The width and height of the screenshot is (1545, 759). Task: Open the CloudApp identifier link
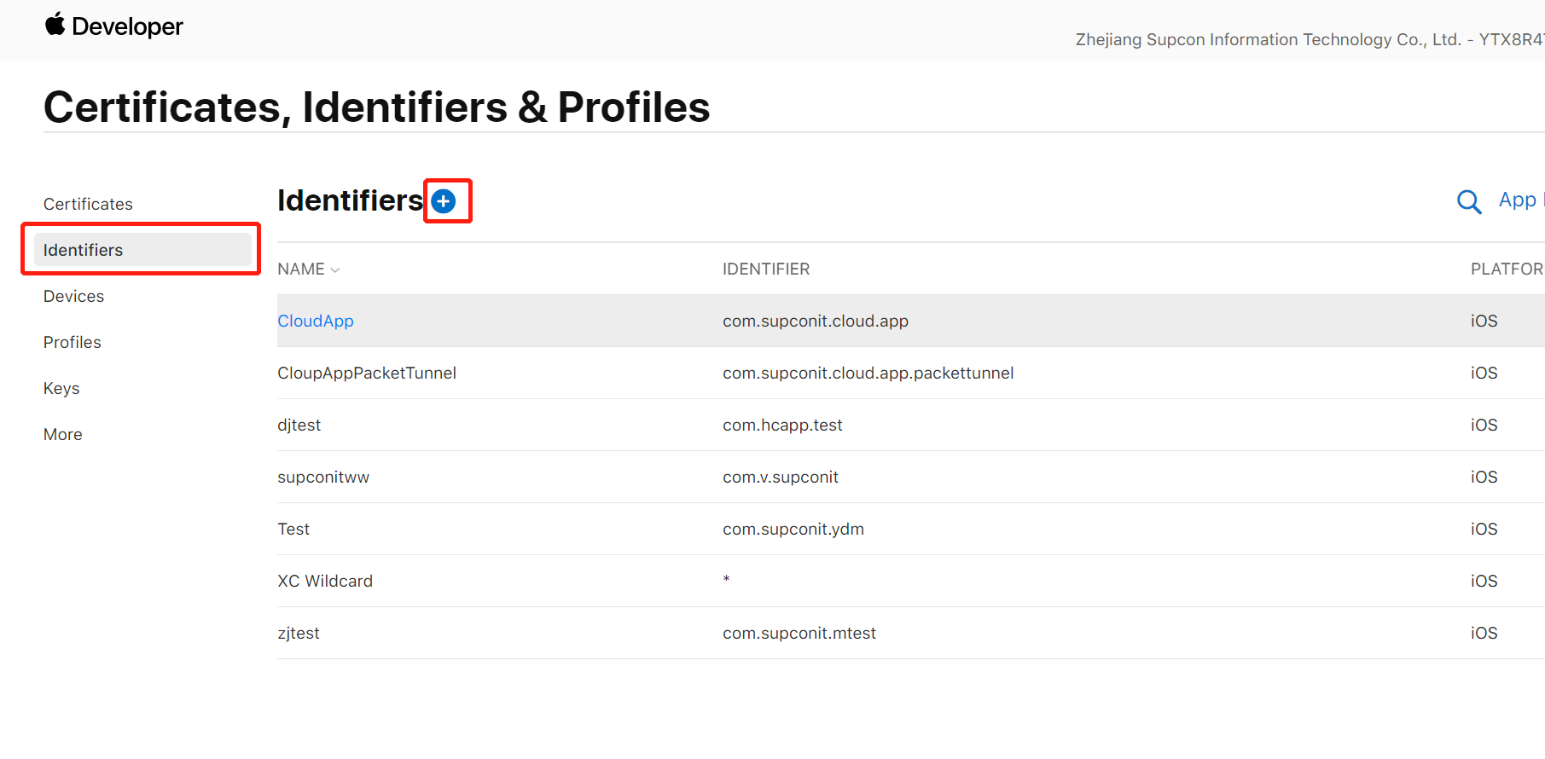(316, 321)
